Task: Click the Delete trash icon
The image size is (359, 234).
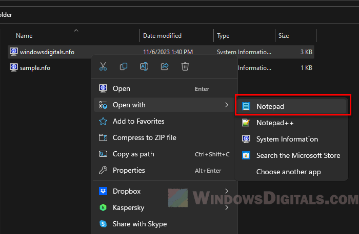Action: [x=185, y=66]
